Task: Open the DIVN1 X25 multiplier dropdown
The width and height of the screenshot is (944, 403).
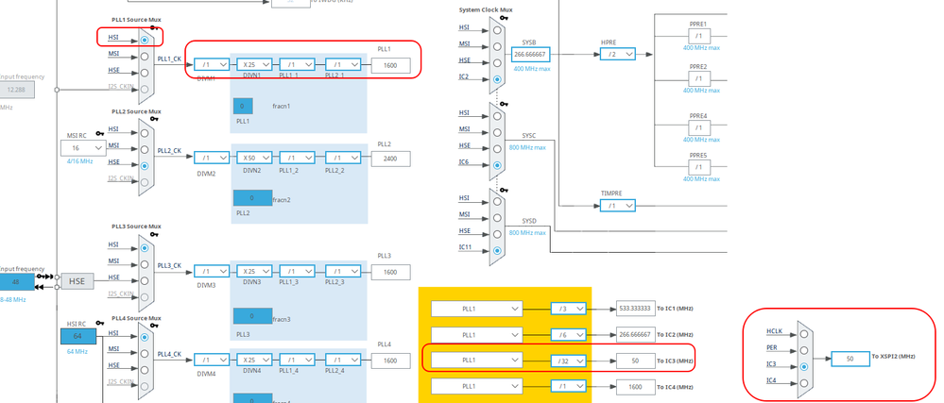Action: coord(254,64)
